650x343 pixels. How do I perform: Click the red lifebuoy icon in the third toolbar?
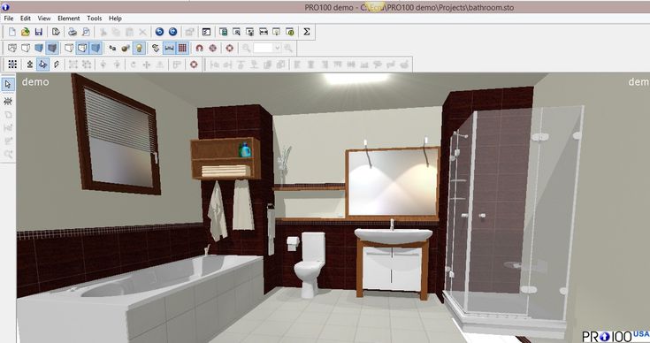click(194, 65)
